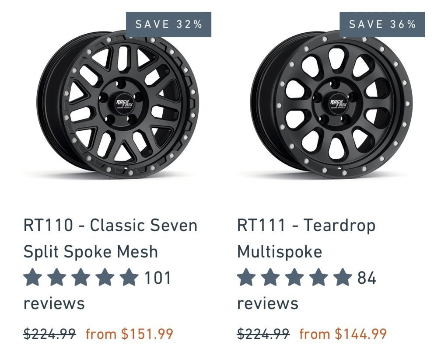Click fifth star of RT111 rating

[343, 277]
